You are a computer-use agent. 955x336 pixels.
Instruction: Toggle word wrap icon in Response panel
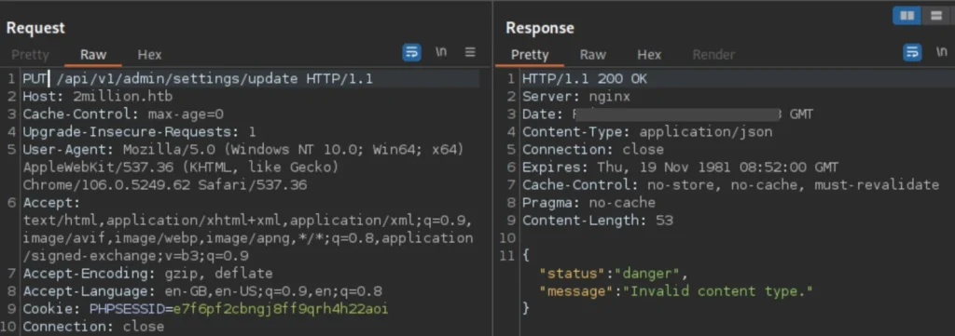(x=912, y=53)
